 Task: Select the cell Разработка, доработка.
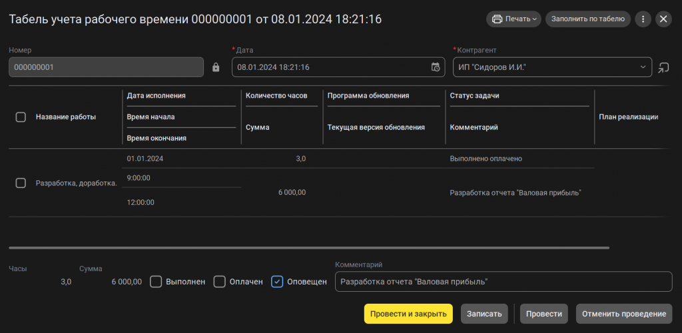(77, 183)
